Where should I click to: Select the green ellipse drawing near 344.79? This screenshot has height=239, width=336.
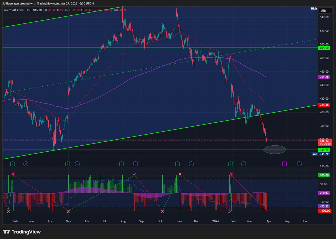(x=275, y=150)
